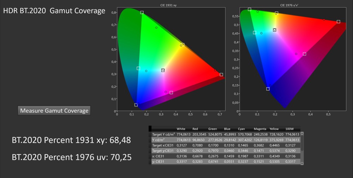Select cell 45,8993 in Blue column

pos(230,134)
